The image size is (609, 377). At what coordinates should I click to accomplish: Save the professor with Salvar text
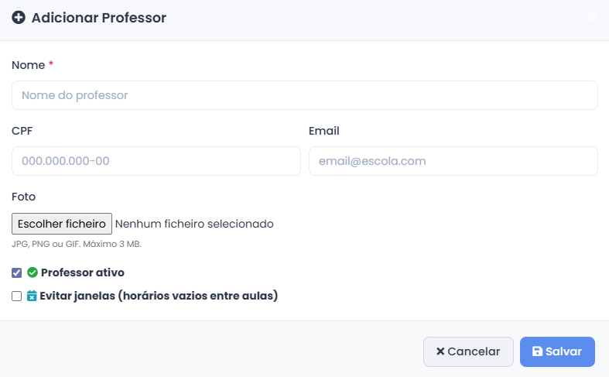pos(563,351)
